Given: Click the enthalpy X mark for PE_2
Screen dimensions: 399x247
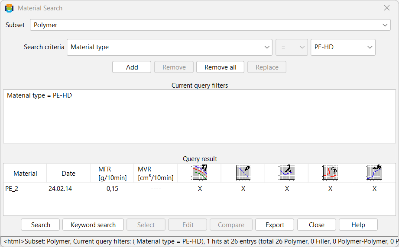Looking at the screenshot, I should tap(374, 189).
